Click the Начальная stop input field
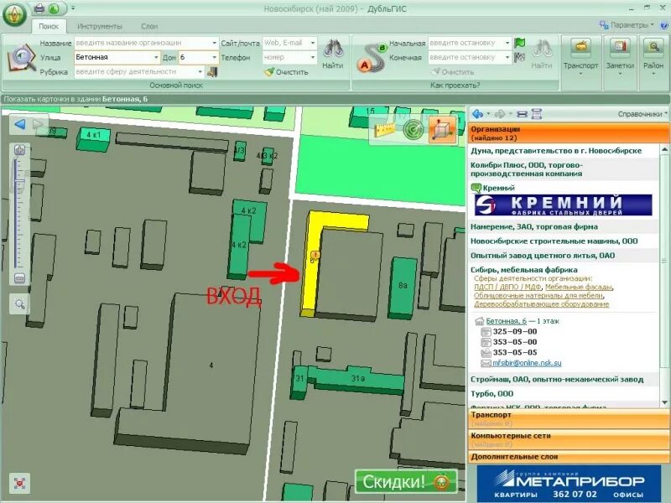Viewport: 671px width, 503px height. (x=470, y=43)
